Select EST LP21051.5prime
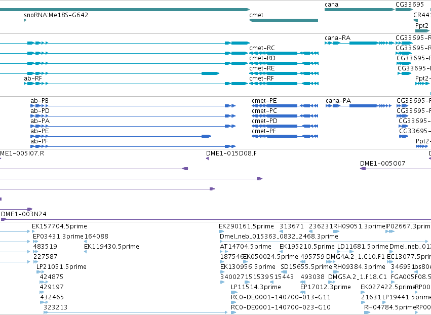Image resolution: width=431 pixels, height=315 pixels. click(x=61, y=267)
